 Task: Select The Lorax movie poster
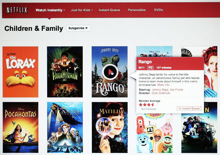tap(20, 72)
